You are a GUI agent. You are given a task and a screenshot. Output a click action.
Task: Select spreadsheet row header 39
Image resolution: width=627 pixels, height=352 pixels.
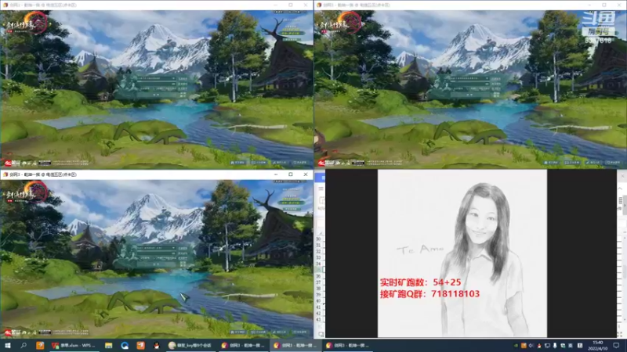[319, 295]
